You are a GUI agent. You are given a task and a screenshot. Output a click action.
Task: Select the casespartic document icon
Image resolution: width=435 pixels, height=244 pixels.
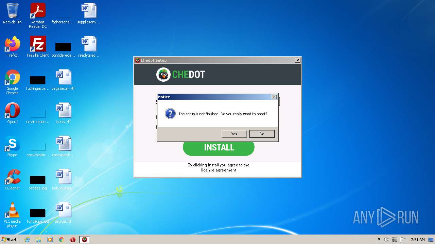pyautogui.click(x=63, y=146)
